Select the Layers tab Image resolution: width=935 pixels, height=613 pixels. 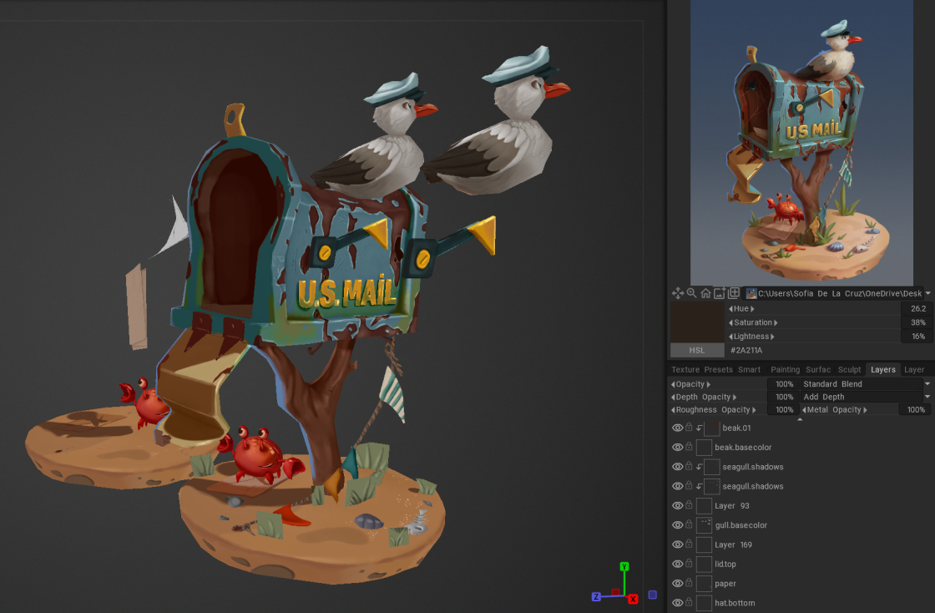click(882, 370)
